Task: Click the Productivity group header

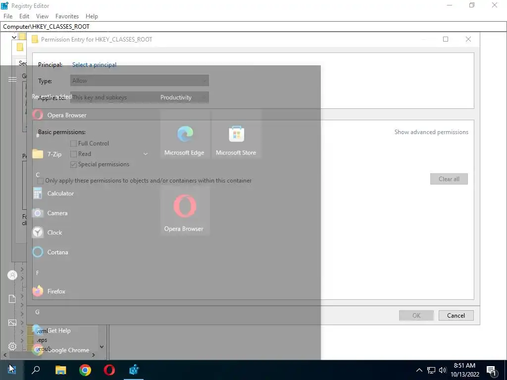Action: pyautogui.click(x=176, y=97)
